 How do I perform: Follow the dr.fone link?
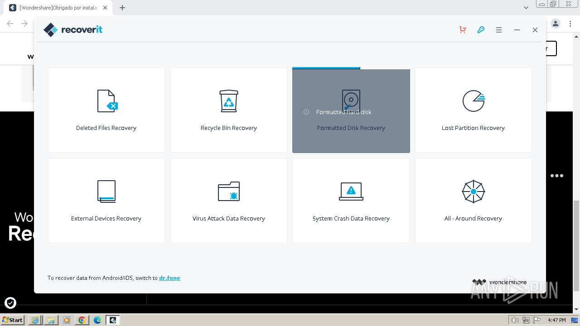point(169,278)
